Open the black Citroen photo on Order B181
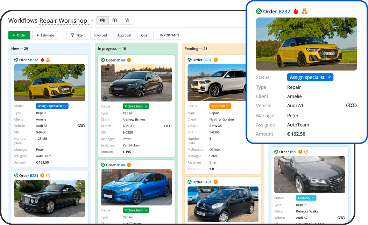The width and height of the screenshot is (368, 225). pos(223,204)
